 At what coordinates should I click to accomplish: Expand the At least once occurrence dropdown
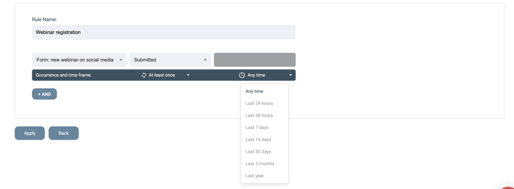[166, 75]
